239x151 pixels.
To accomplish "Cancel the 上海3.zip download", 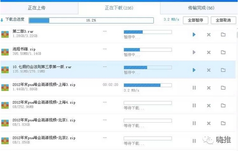I will coord(209,88).
